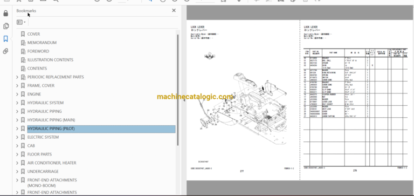
Task: Expand the ENGINE bookmark
Action: coord(17,94)
